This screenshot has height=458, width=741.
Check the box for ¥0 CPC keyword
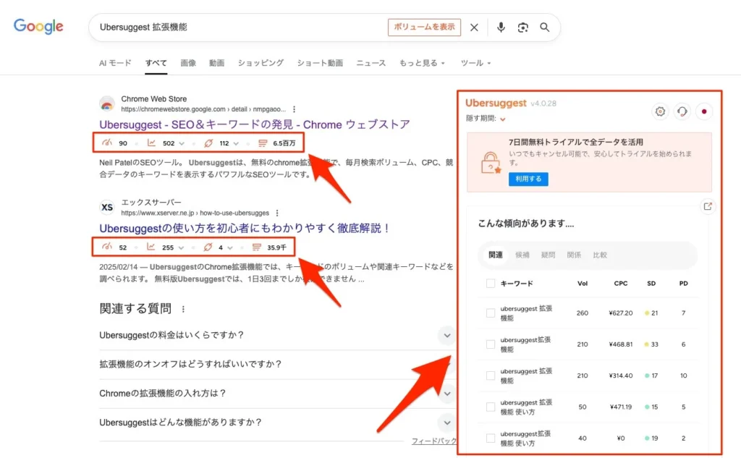click(491, 438)
